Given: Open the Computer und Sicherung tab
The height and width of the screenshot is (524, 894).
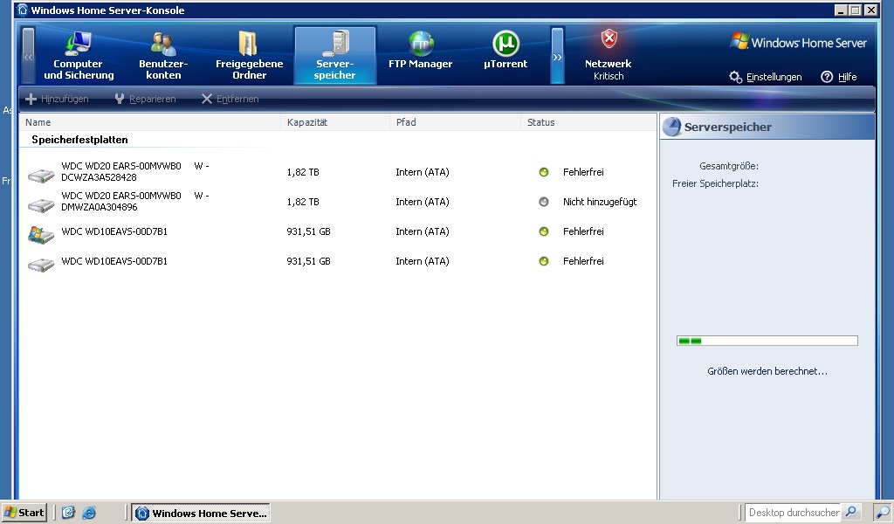Looking at the screenshot, I should pos(79,55).
